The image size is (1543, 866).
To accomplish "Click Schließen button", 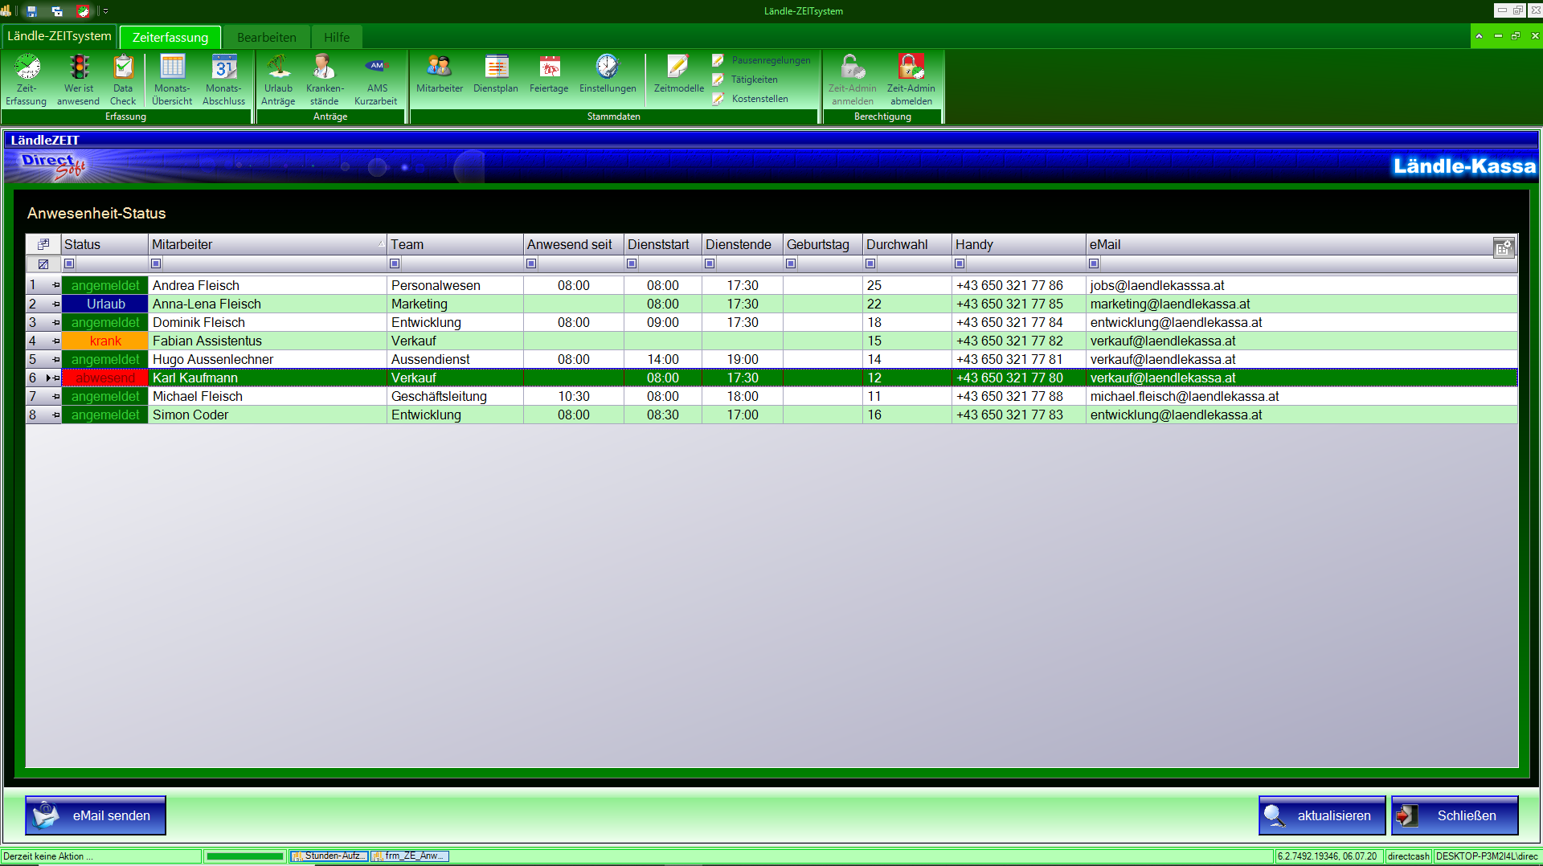I will 1455,815.
